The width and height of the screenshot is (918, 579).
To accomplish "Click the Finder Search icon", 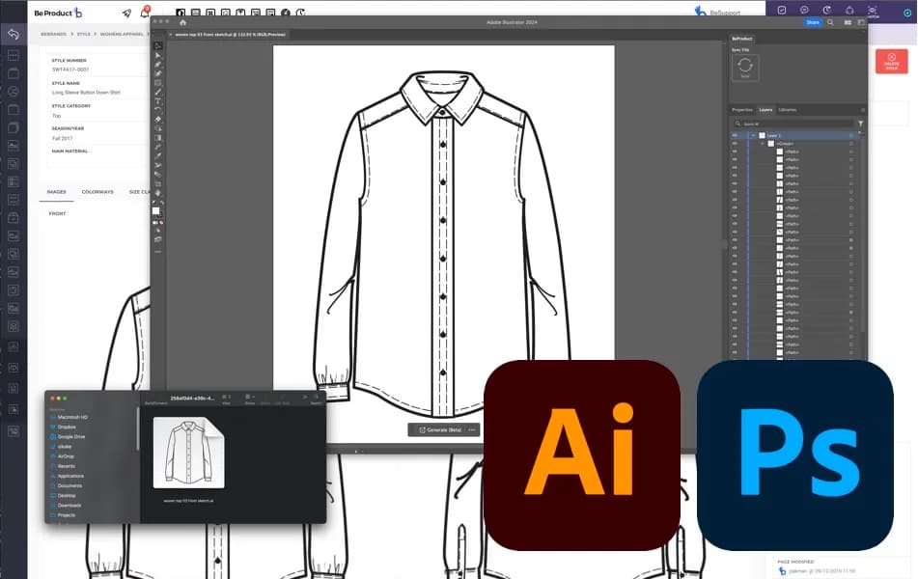I will coord(317,397).
